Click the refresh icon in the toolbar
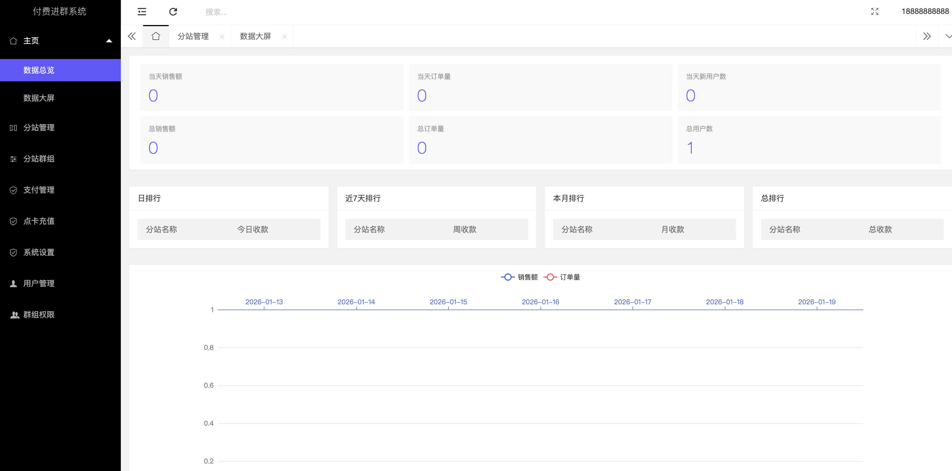952x471 pixels. (173, 11)
